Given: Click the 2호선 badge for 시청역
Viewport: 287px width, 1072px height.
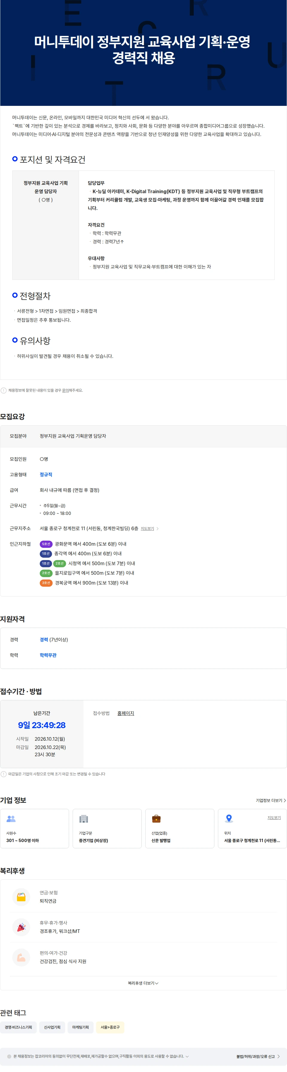Looking at the screenshot, I should [x=59, y=563].
